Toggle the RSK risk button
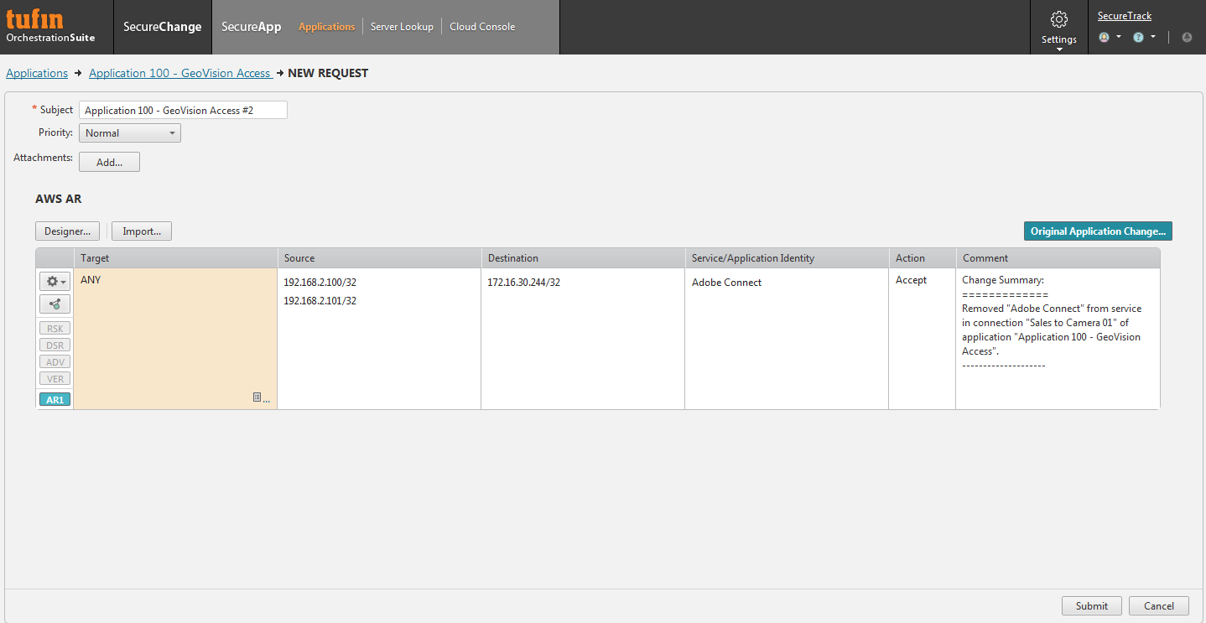 coord(55,329)
